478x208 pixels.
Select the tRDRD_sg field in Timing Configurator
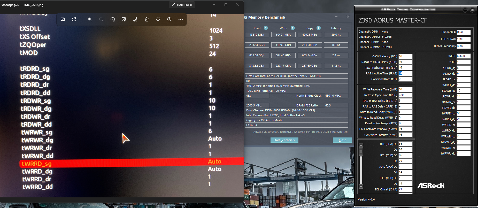click(x=464, y=68)
